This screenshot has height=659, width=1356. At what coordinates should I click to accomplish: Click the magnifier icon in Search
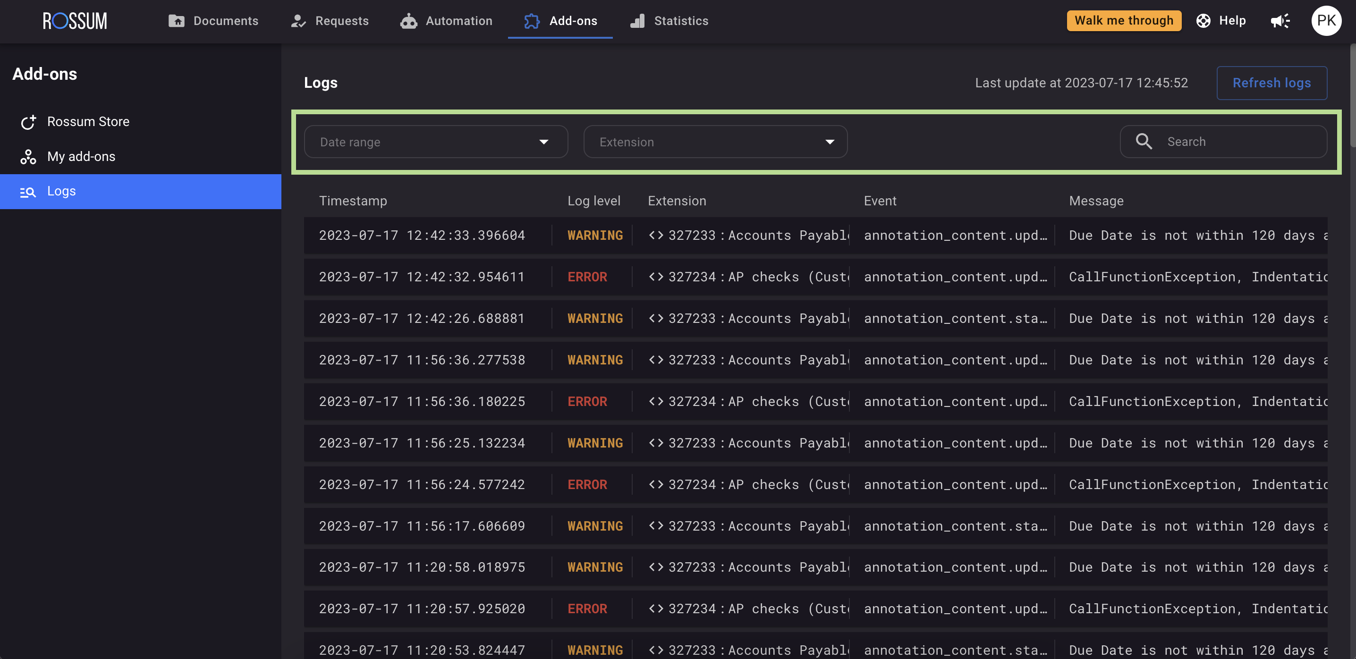[1144, 142]
